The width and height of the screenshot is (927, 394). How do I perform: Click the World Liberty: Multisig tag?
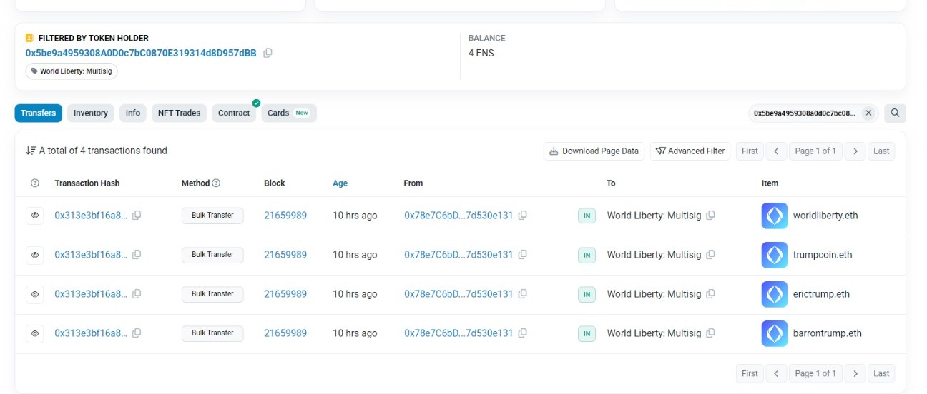click(x=72, y=71)
